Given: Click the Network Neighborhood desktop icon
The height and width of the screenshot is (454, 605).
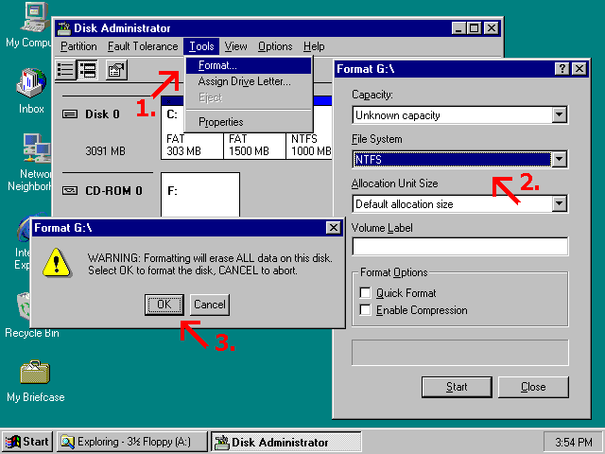Looking at the screenshot, I should click(37, 148).
